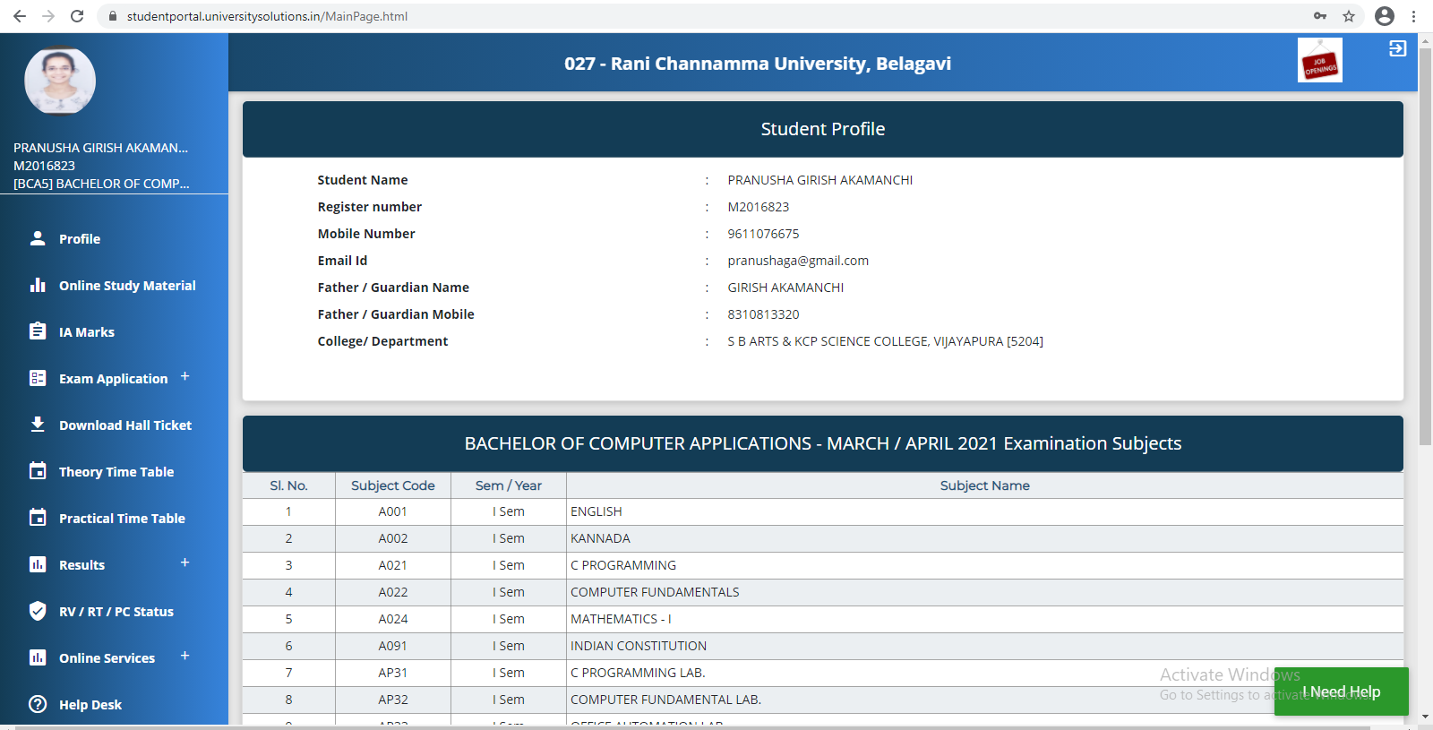Click the IA Marks clipboard icon

click(38, 331)
